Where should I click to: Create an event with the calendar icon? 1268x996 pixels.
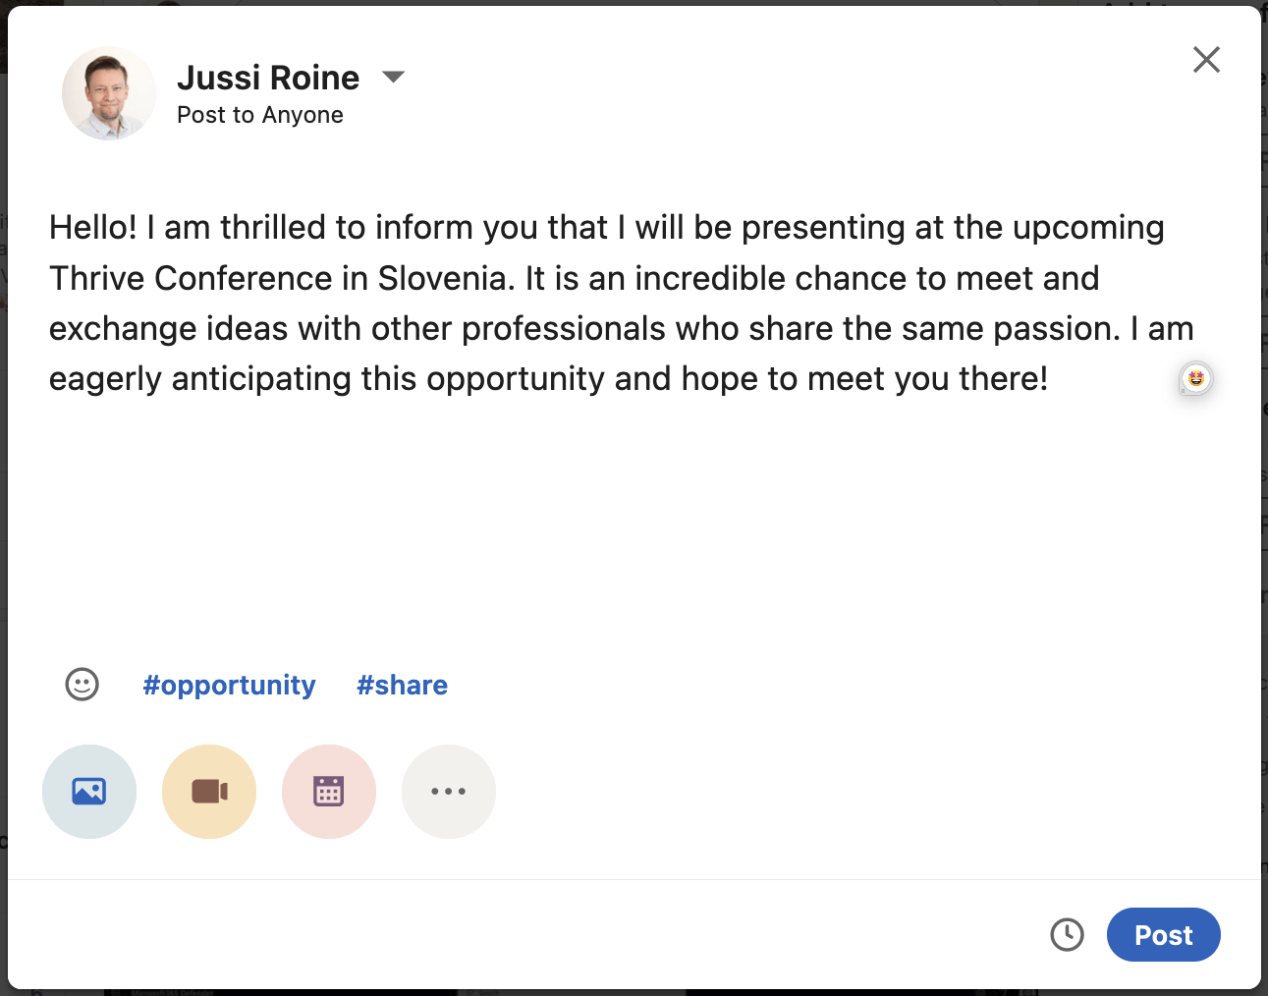click(x=329, y=792)
